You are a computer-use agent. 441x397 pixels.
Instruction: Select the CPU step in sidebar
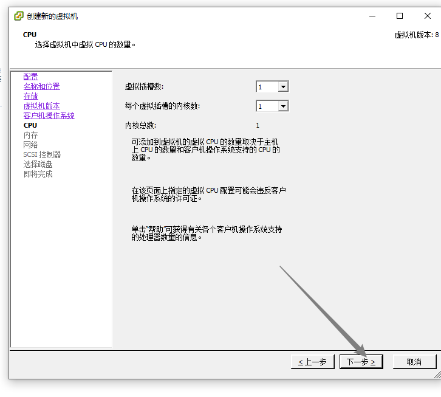(x=30, y=125)
